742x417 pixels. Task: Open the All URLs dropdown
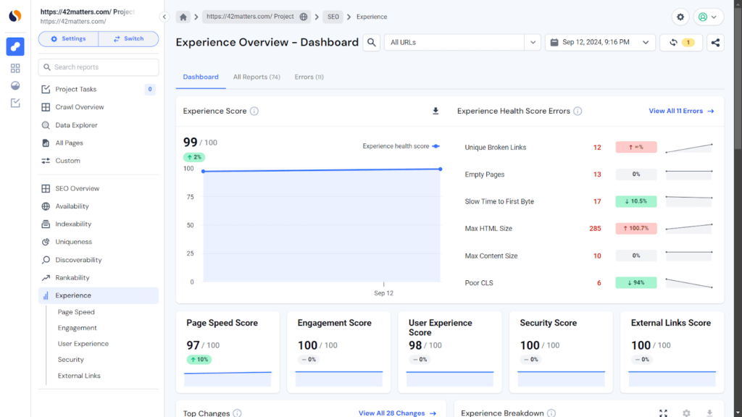pos(462,43)
